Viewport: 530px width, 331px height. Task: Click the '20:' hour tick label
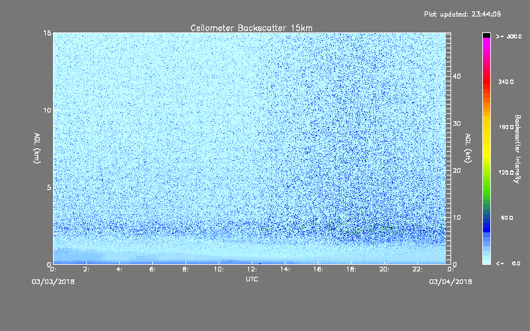384,269
